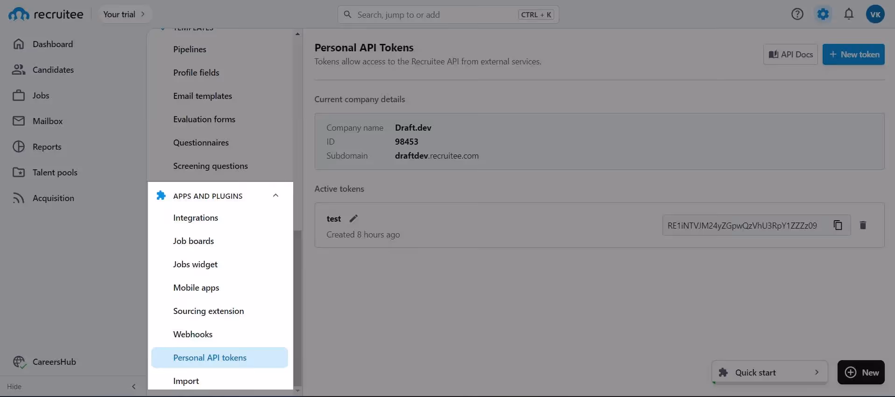Click the Talent pools label
The width and height of the screenshot is (895, 397).
point(55,172)
